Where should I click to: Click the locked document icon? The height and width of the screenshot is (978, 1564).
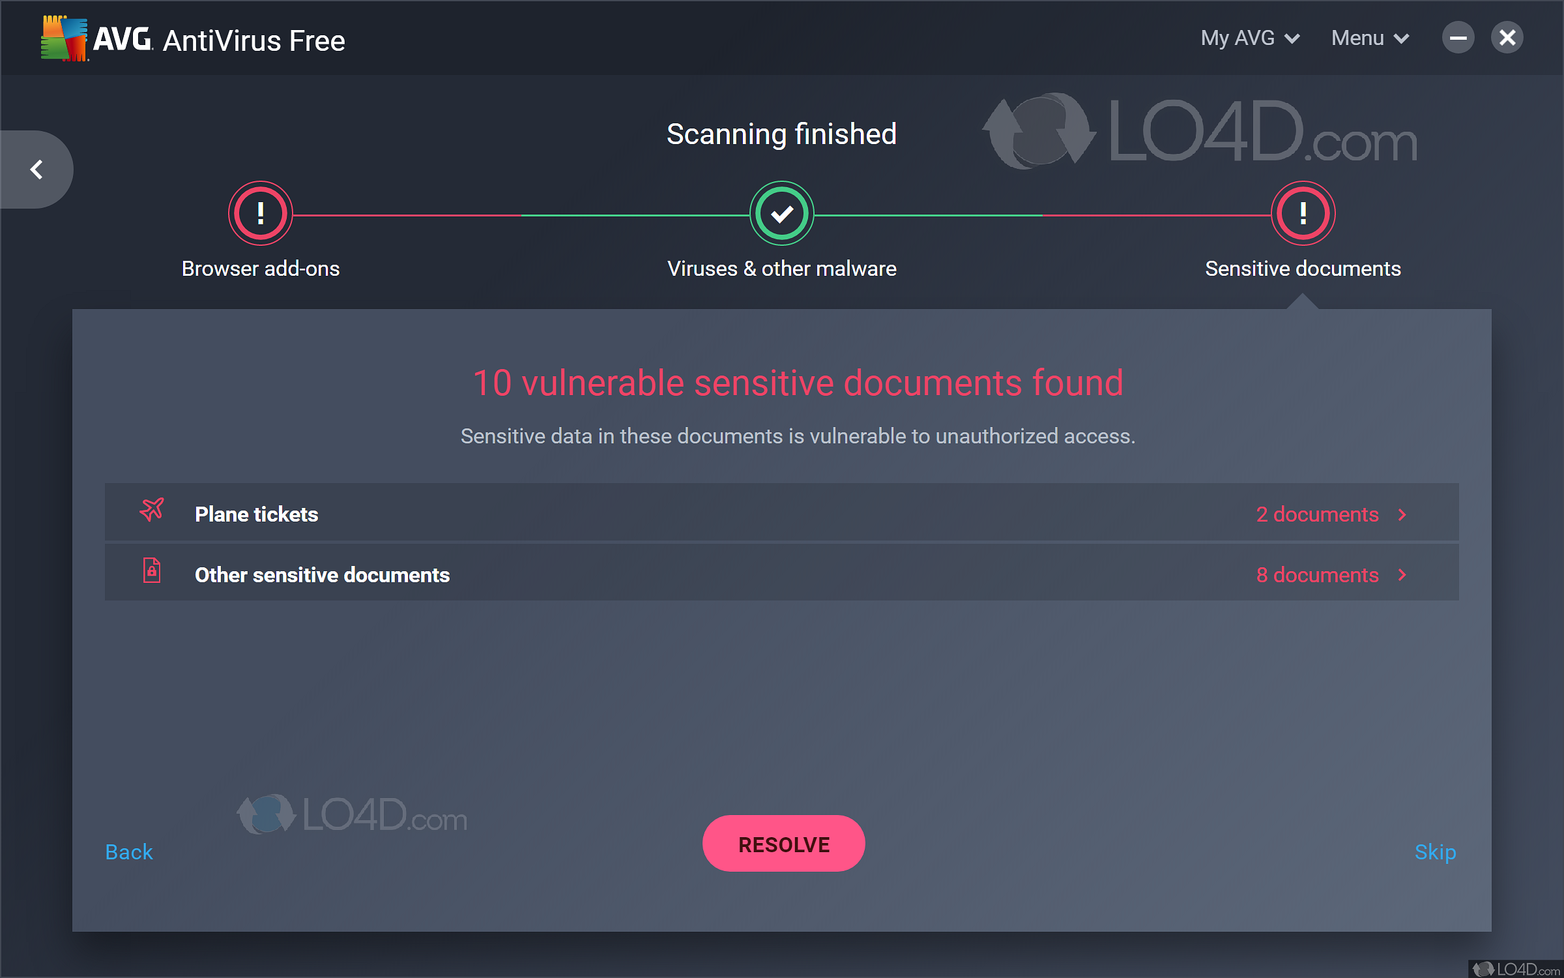click(x=152, y=570)
